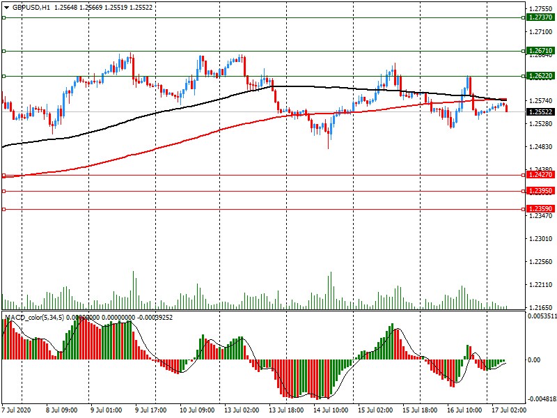Click the GBPUSD,H1 symbol title text
557x418 pixels.
[31, 7]
